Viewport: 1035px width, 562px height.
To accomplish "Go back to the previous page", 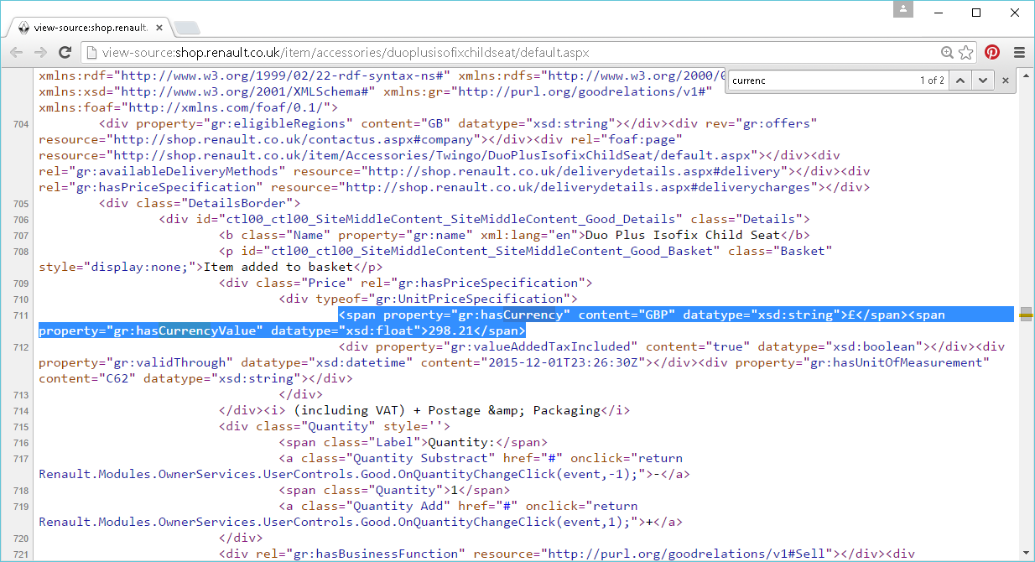I will [x=16, y=52].
